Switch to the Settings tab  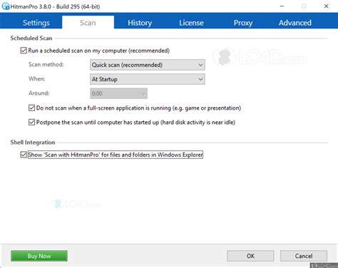coord(36,23)
